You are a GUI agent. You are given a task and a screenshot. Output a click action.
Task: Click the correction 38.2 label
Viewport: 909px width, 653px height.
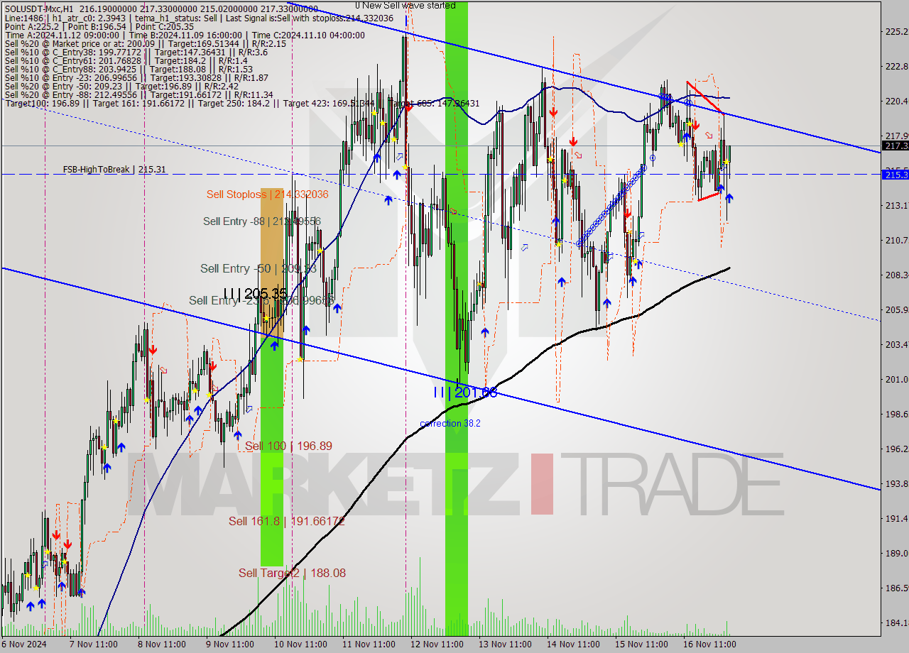click(x=450, y=424)
